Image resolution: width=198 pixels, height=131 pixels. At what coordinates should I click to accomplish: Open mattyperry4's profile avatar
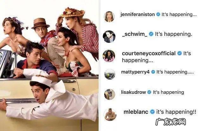(x=110, y=74)
